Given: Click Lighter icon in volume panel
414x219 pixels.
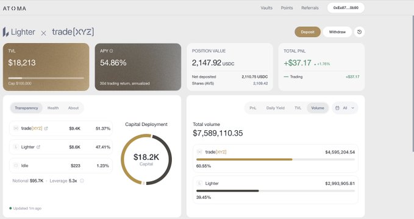Looking at the screenshot, I should click(199, 183).
